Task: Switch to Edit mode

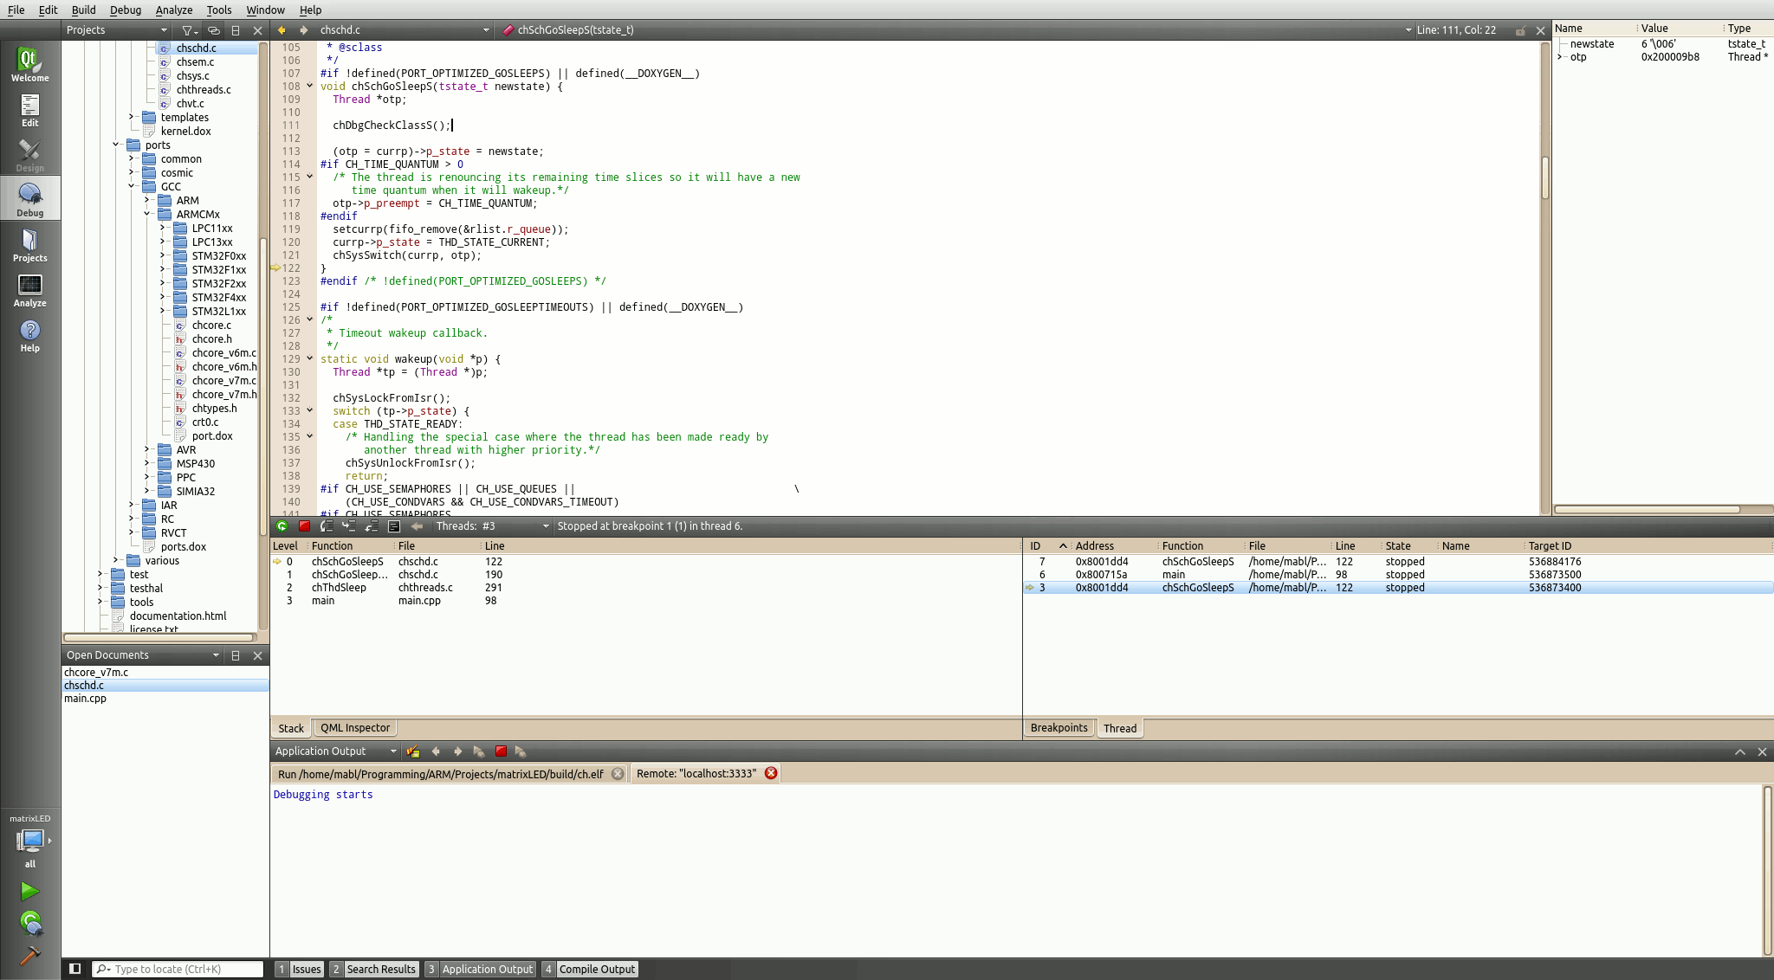Action: (x=29, y=110)
